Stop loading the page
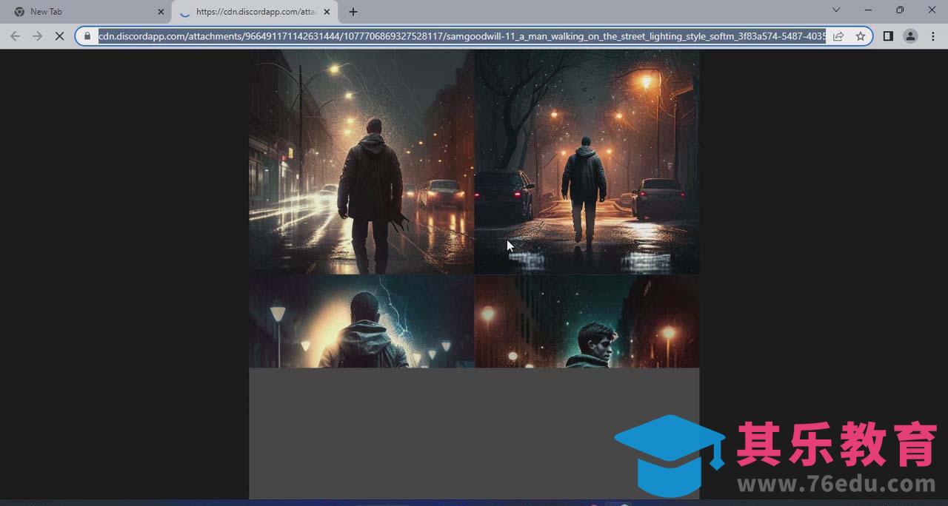This screenshot has width=948, height=506. coord(59,36)
